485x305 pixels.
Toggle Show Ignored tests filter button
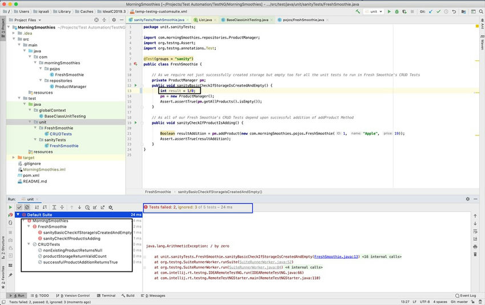[x=27, y=207]
